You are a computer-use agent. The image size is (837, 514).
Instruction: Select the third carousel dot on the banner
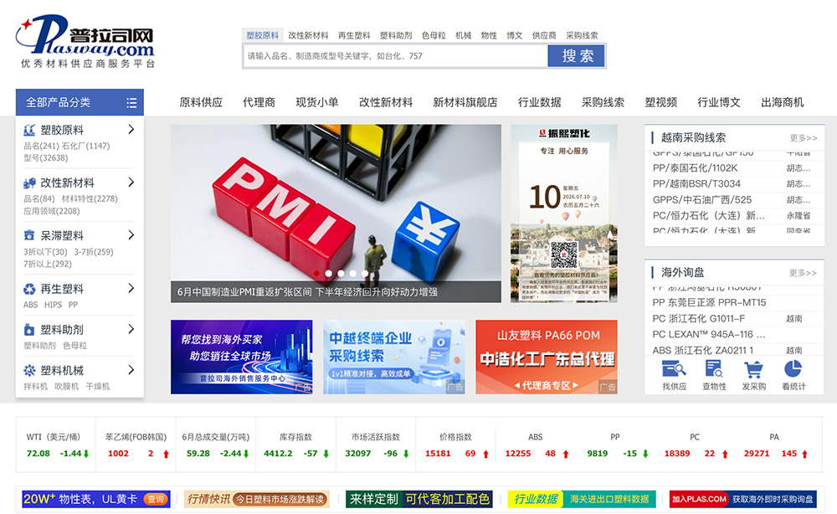pyautogui.click(x=341, y=273)
